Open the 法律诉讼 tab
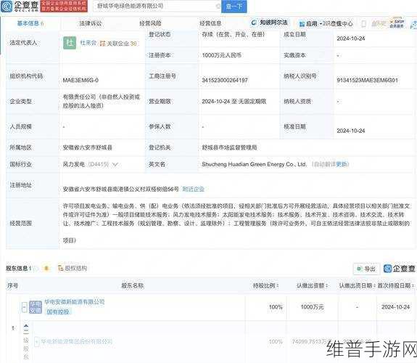The width and height of the screenshot is (417, 363). point(91,23)
